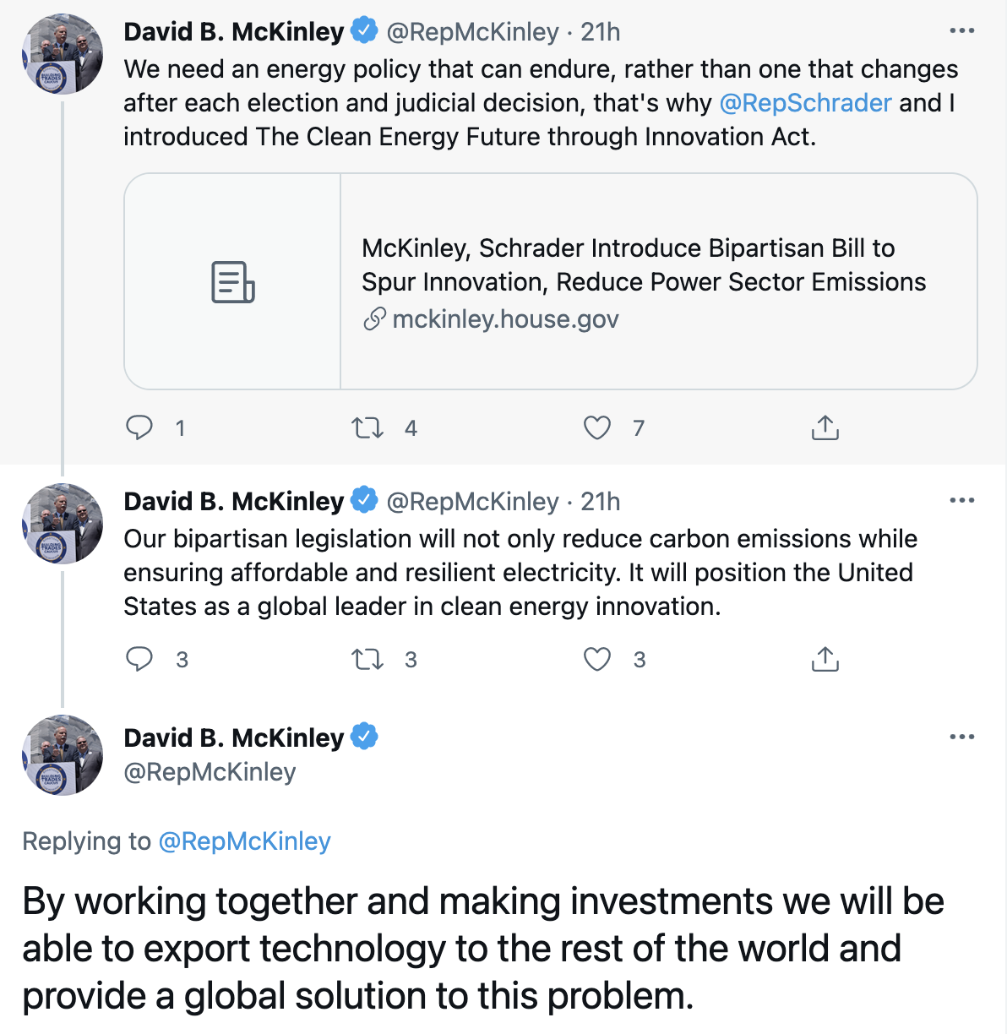Retweet the bipartisan legislation tweet
Image resolution: width=1007 pixels, height=1034 pixels.
click(367, 659)
